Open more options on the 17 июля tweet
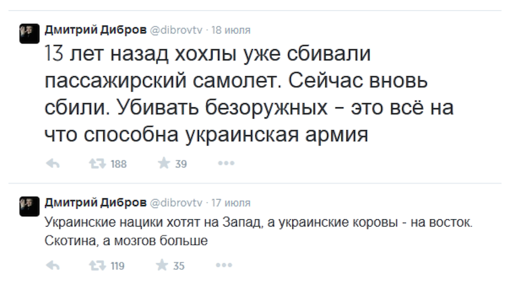Image resolution: width=515 pixels, height=284 pixels. [226, 266]
